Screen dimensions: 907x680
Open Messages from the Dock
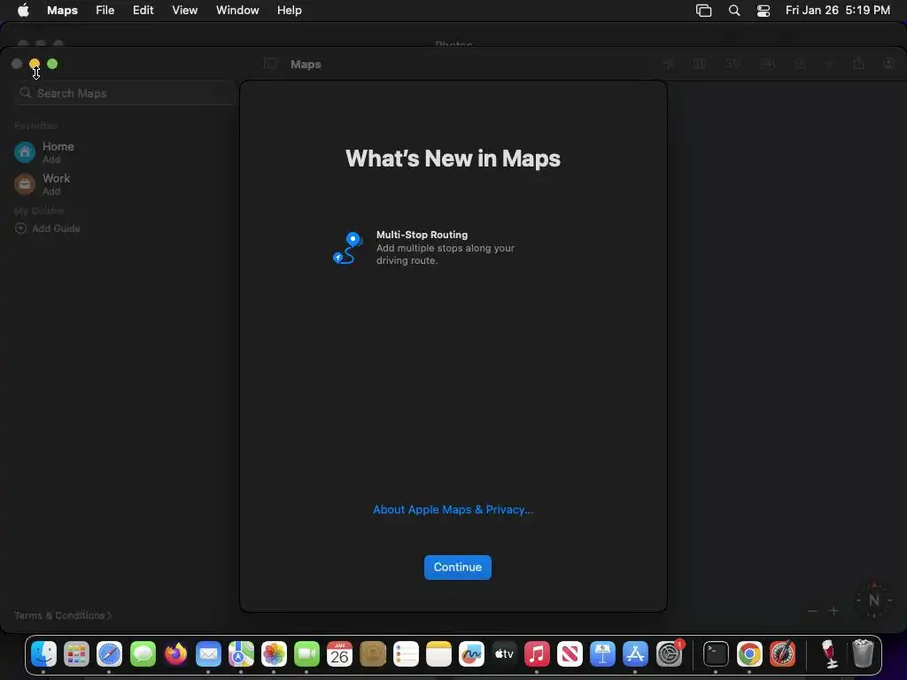pyautogui.click(x=143, y=654)
